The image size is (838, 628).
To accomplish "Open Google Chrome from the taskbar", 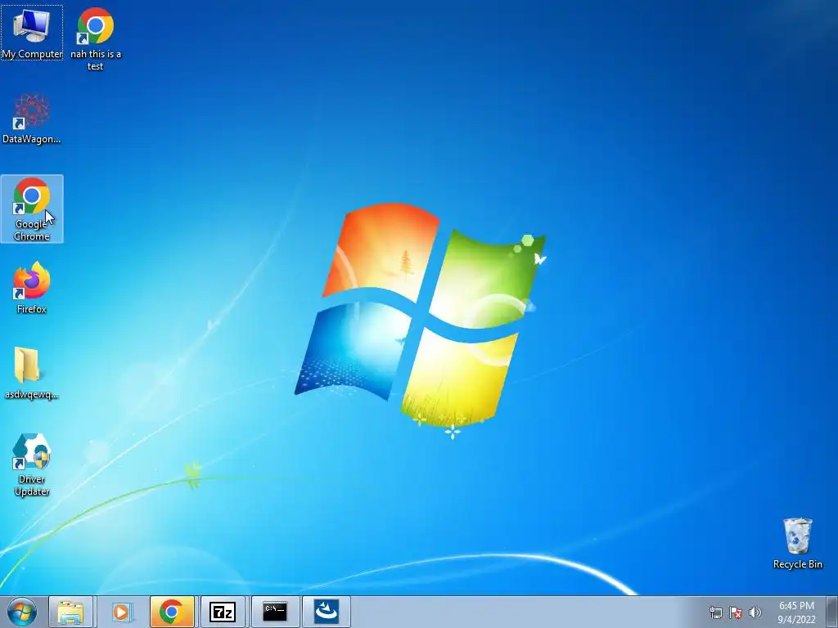I will [x=172, y=612].
